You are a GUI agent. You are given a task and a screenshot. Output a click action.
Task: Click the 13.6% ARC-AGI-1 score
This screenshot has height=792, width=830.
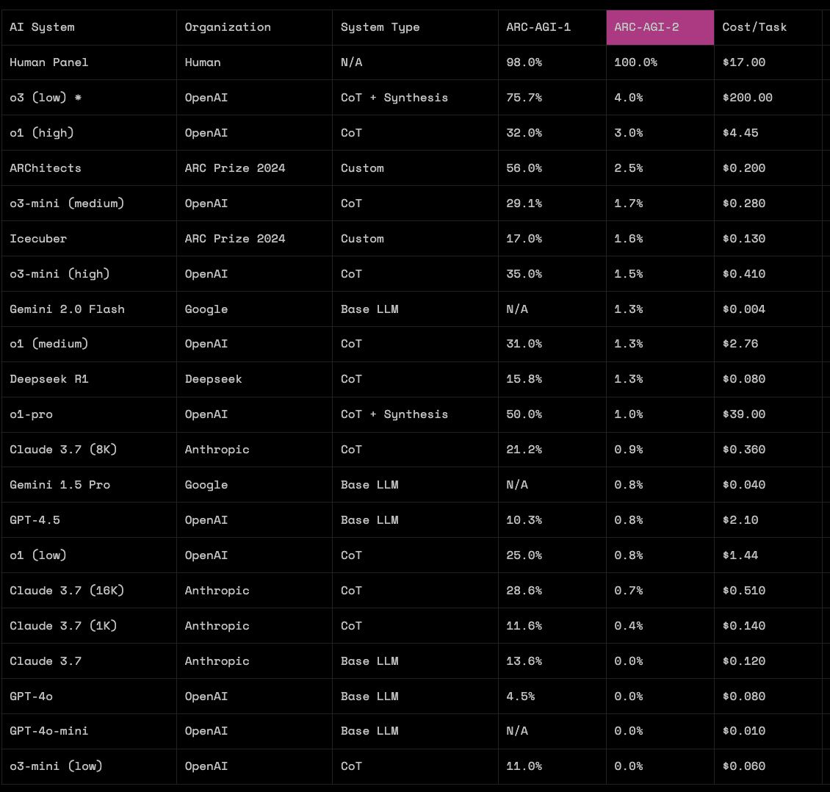(x=524, y=661)
